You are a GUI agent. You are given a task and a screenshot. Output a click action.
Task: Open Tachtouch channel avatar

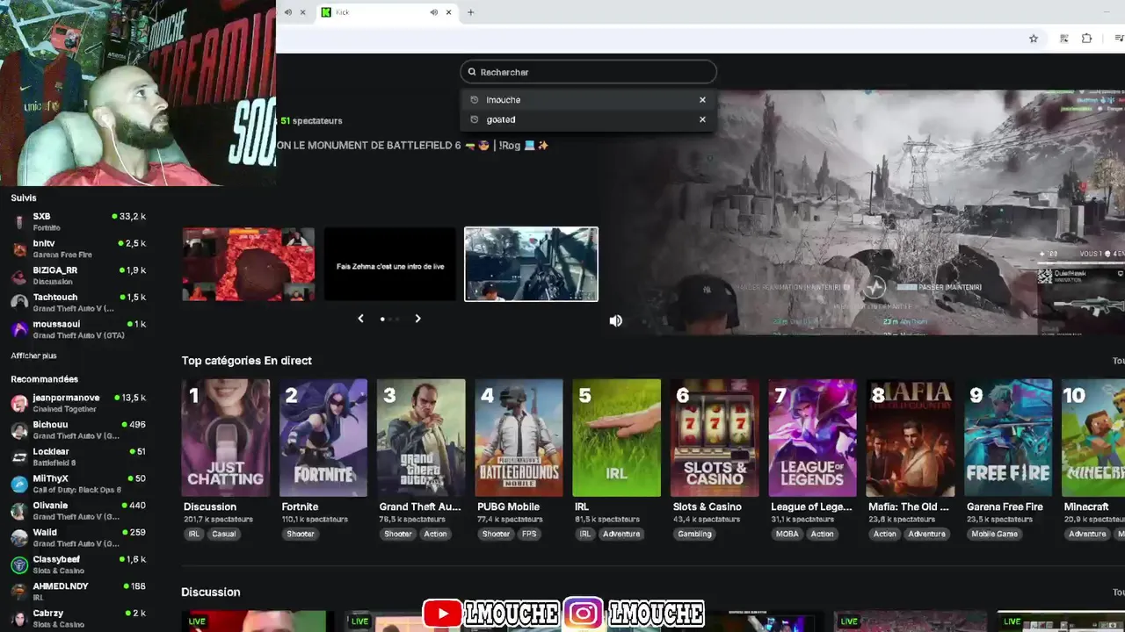coord(19,302)
